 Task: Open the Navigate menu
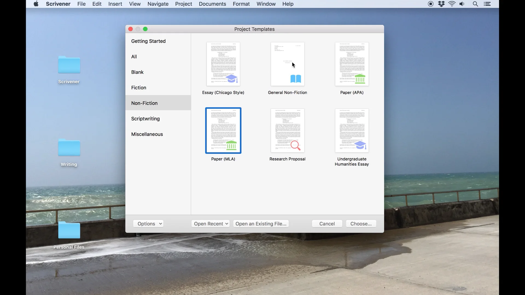point(158,4)
